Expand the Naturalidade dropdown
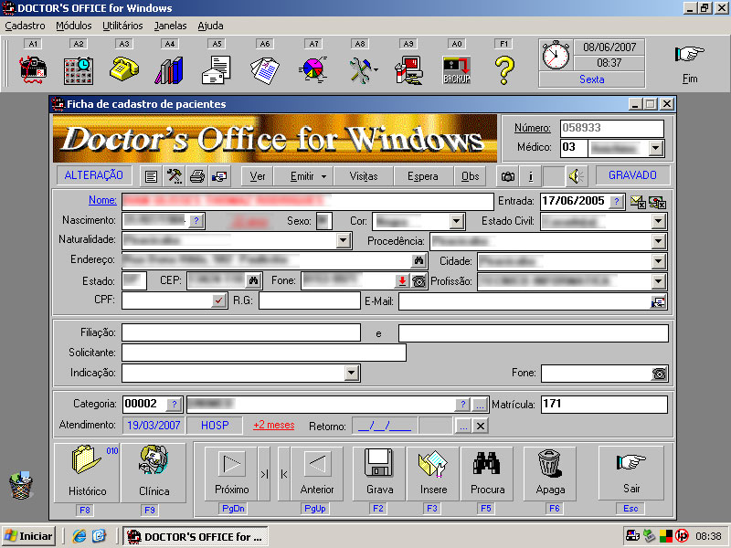Screen dimensions: 731x548 pos(344,241)
